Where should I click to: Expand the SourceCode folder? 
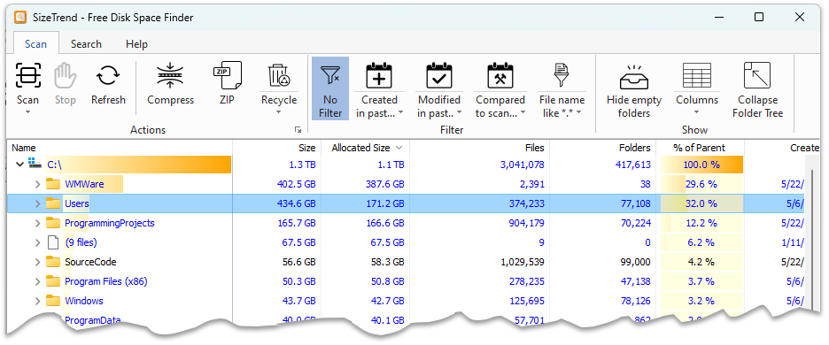(x=37, y=262)
